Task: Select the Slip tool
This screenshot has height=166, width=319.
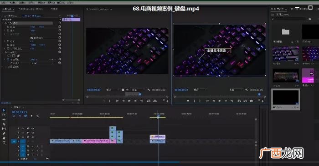Action: point(4,129)
